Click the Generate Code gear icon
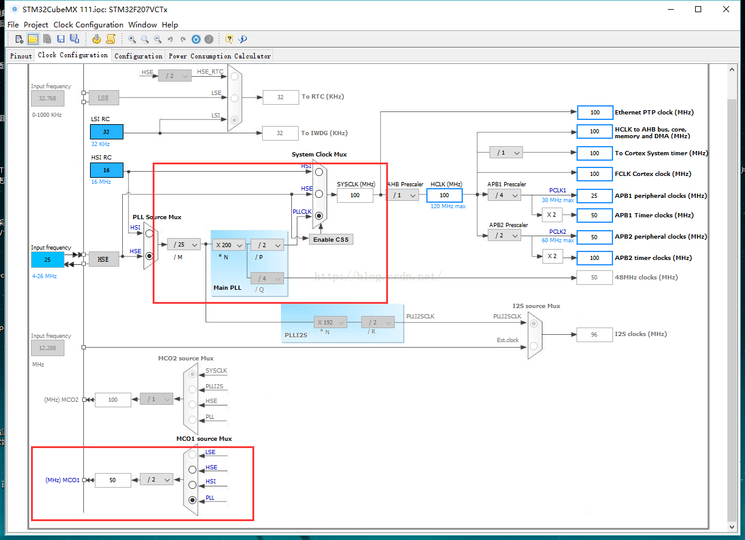The width and height of the screenshot is (745, 540). [97, 39]
